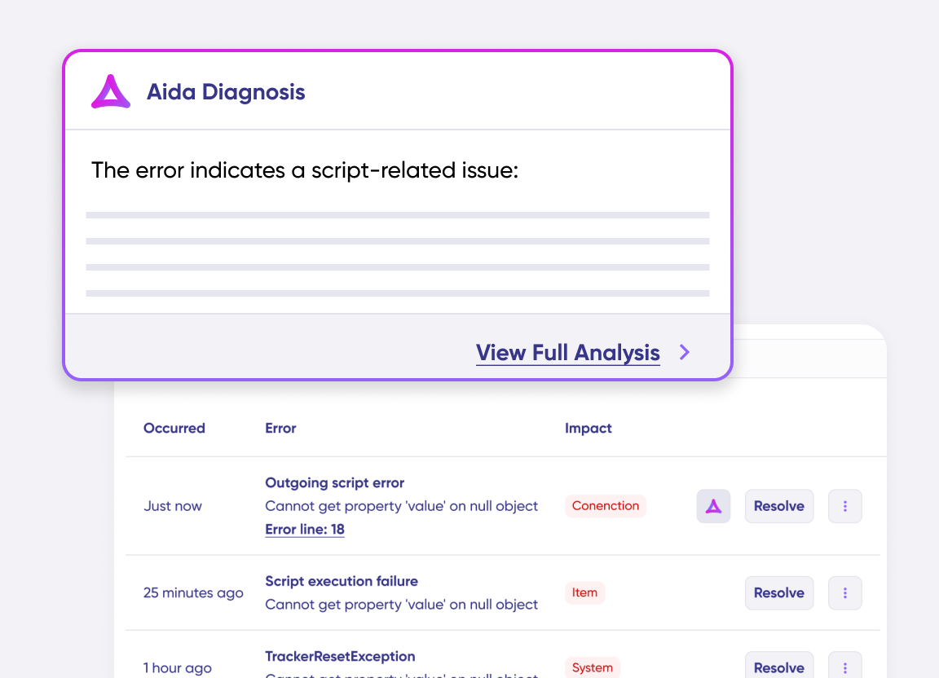Click the Aida logo in the diagnosis card header

tap(111, 91)
